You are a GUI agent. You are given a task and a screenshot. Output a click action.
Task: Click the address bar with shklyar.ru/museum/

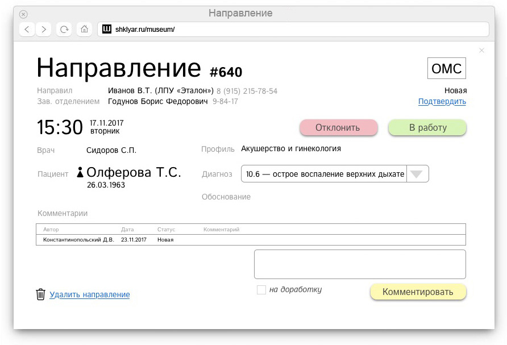tap(293, 30)
